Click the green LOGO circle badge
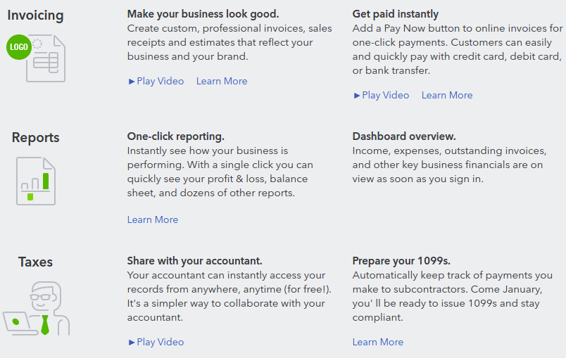The width and height of the screenshot is (566, 358). (19, 47)
